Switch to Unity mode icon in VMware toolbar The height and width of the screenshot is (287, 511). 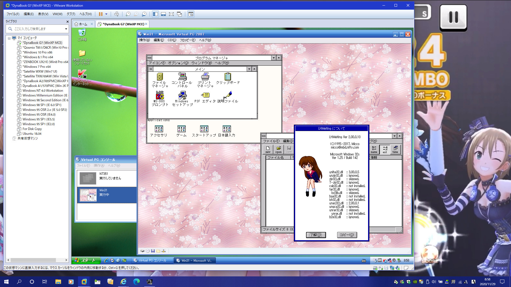point(180,14)
